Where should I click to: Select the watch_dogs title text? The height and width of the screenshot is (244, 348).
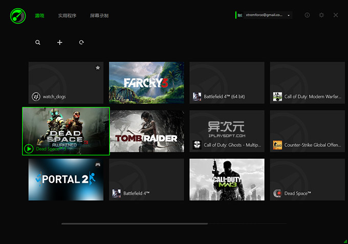tap(54, 97)
